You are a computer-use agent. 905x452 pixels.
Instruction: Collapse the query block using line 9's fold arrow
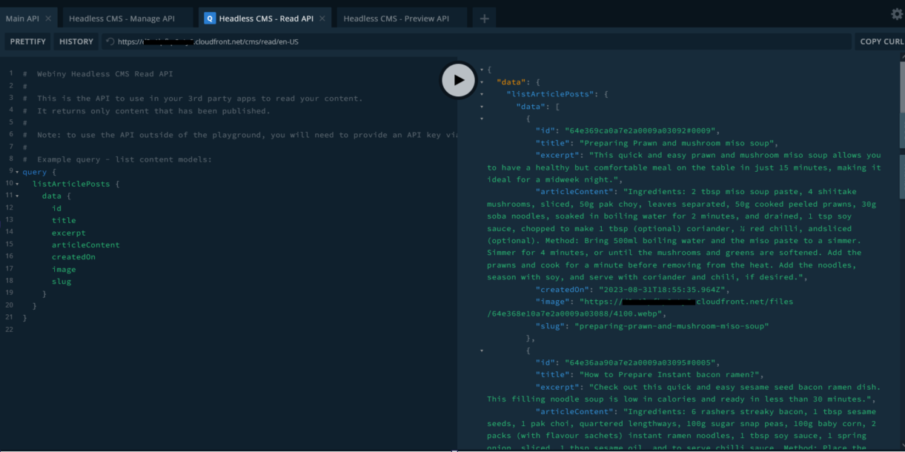pyautogui.click(x=18, y=171)
